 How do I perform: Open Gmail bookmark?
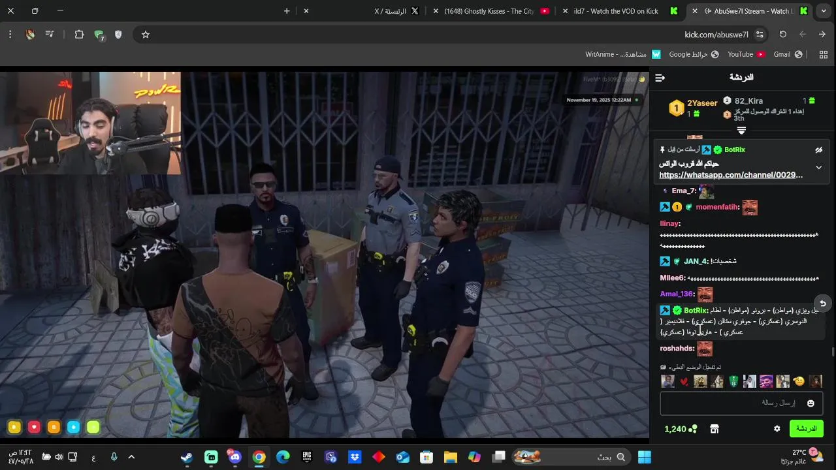pyautogui.click(x=788, y=55)
